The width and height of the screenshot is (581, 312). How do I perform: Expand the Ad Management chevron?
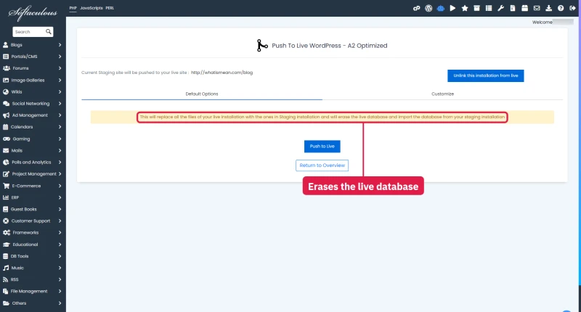coord(60,115)
